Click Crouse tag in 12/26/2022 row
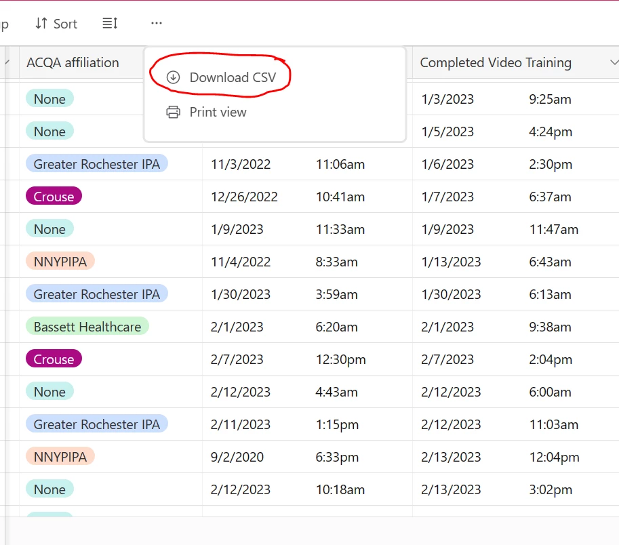Viewport: 619px width, 545px height. [x=54, y=197]
